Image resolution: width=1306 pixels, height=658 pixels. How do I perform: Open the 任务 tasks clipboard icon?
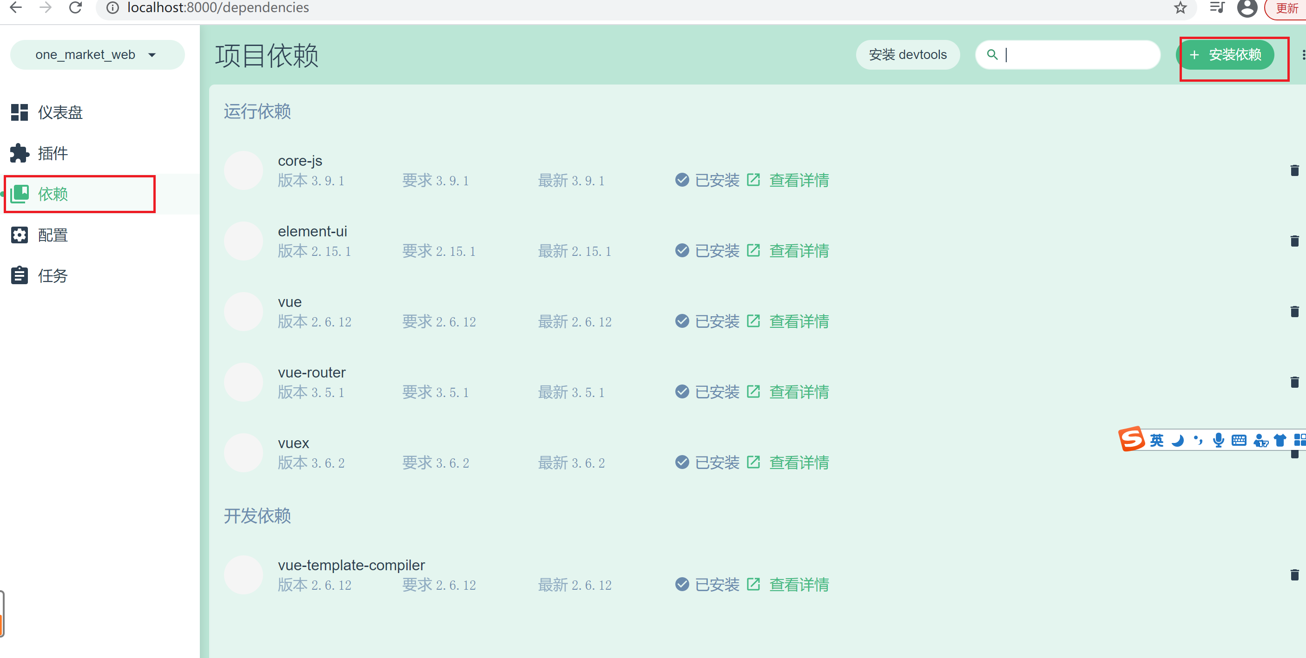pos(19,275)
